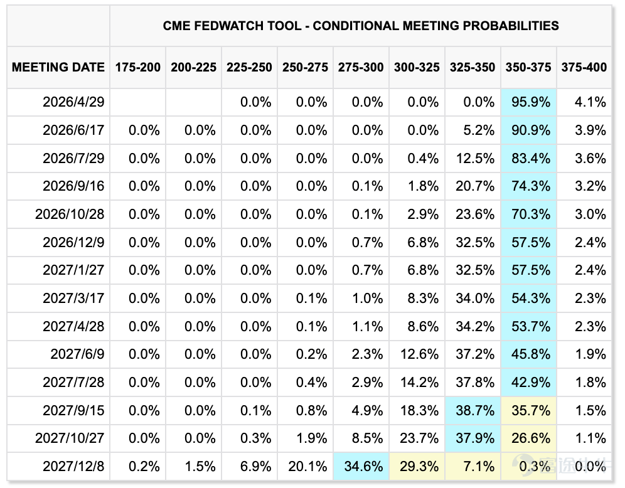Click the blue 34.6% probability cell
Viewport: 625px width, 488px height.
pyautogui.click(x=361, y=466)
